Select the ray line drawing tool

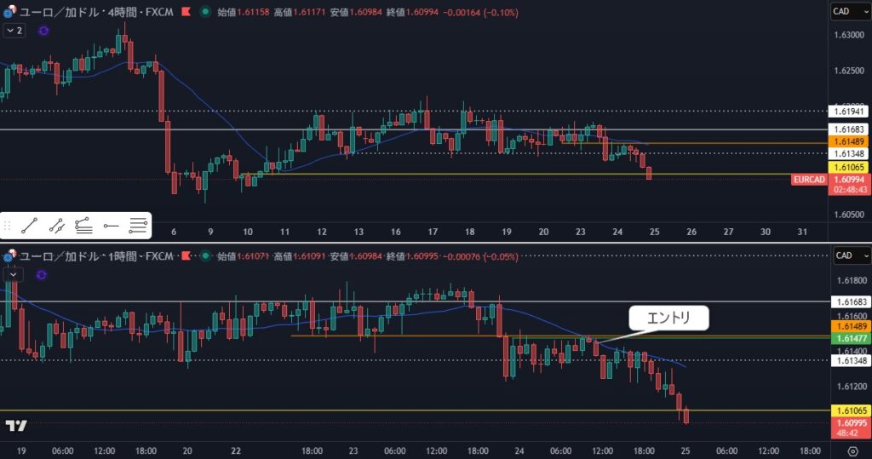coord(57,226)
